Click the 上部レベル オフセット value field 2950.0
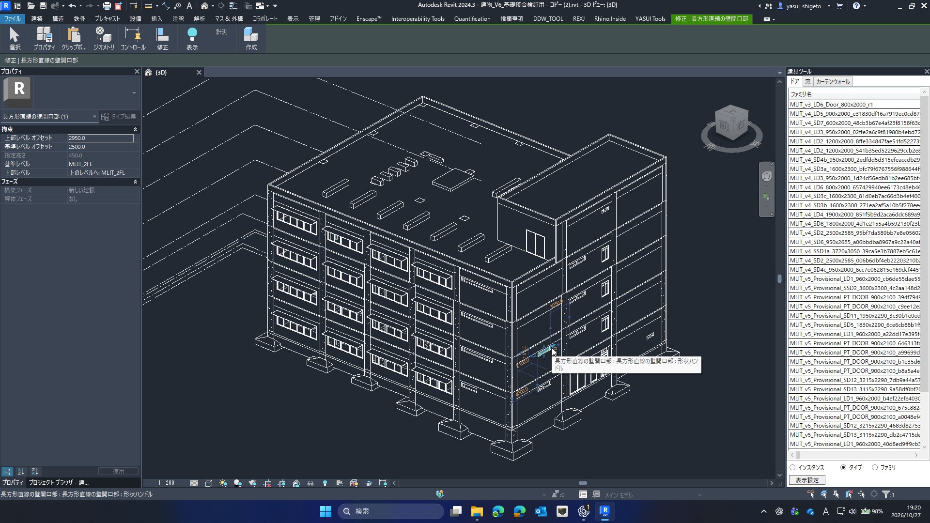This screenshot has height=523, width=930. (101, 138)
